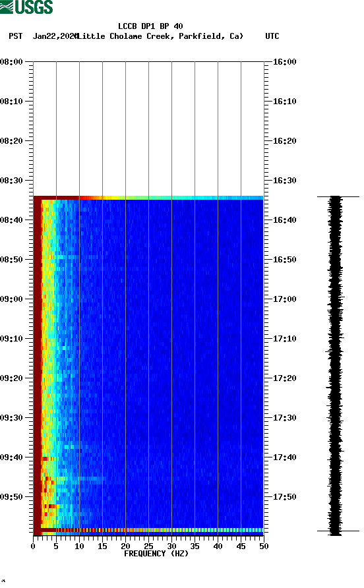Click the '09:10' PST time label
Viewport: 364px width, 588px height.
pos(11,339)
